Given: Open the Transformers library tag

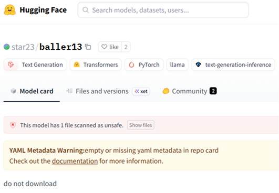Looking at the screenshot, I should pos(96,65).
